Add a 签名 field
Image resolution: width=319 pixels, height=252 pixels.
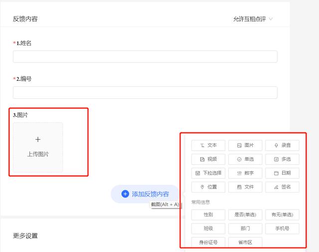(282, 187)
